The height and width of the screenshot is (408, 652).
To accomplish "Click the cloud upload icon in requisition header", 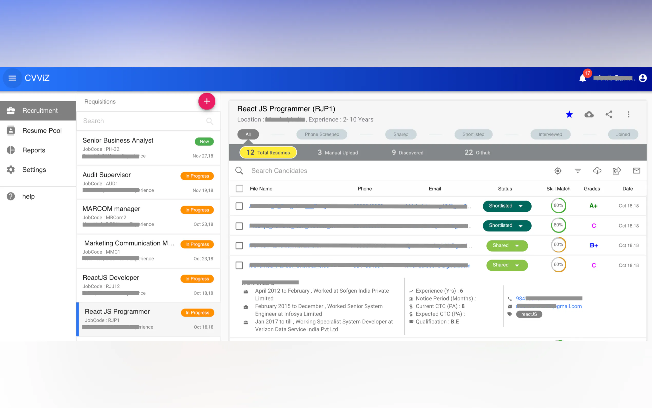I will tap(589, 114).
